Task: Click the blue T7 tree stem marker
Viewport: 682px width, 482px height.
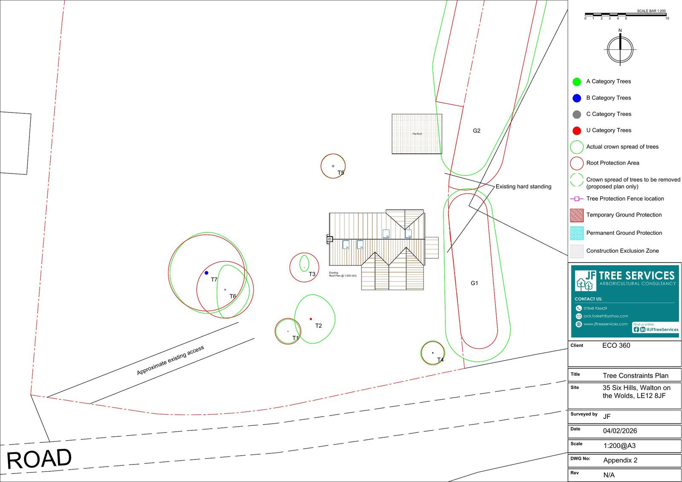Action: 206,273
